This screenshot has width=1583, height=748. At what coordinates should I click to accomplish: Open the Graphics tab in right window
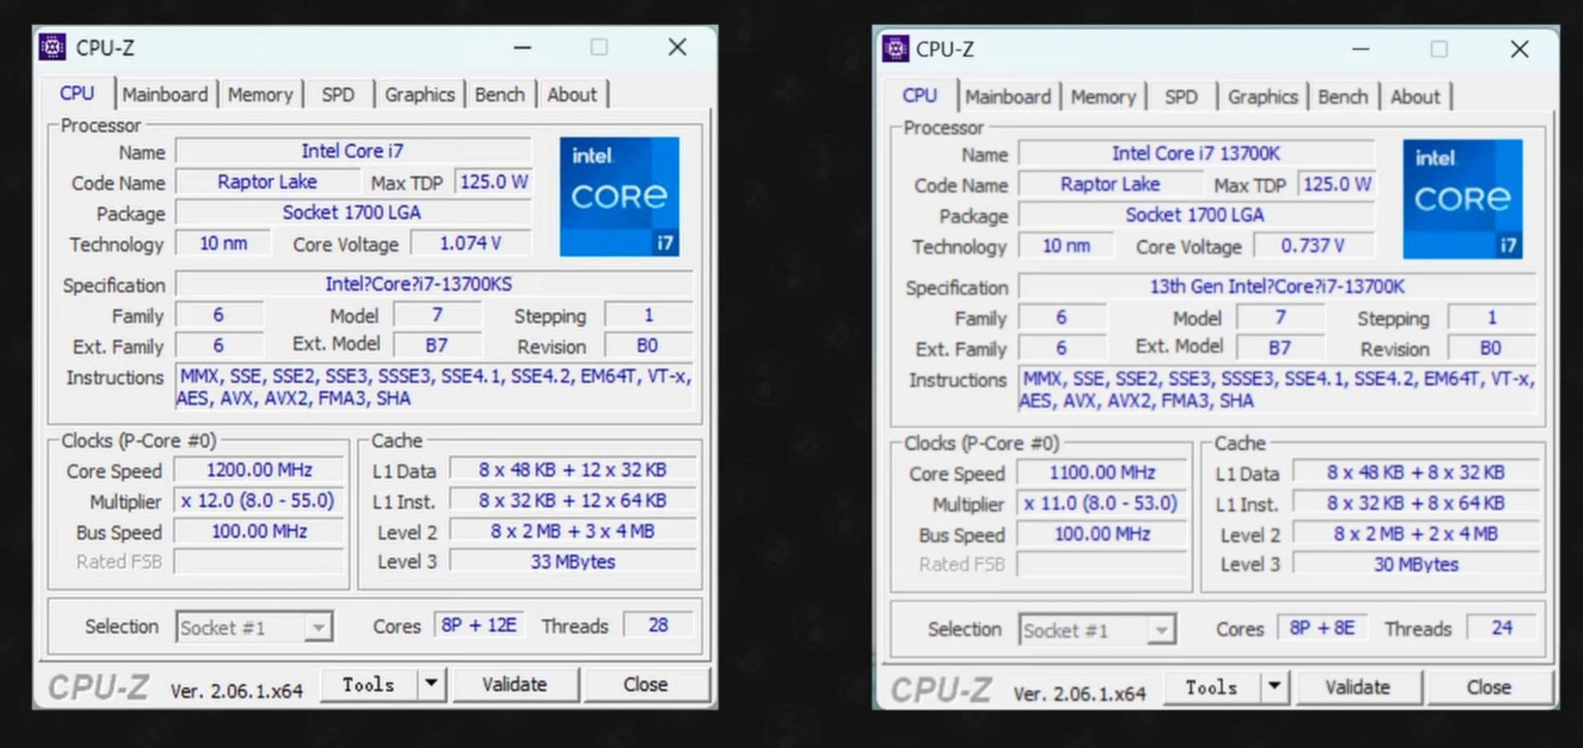tap(1263, 96)
